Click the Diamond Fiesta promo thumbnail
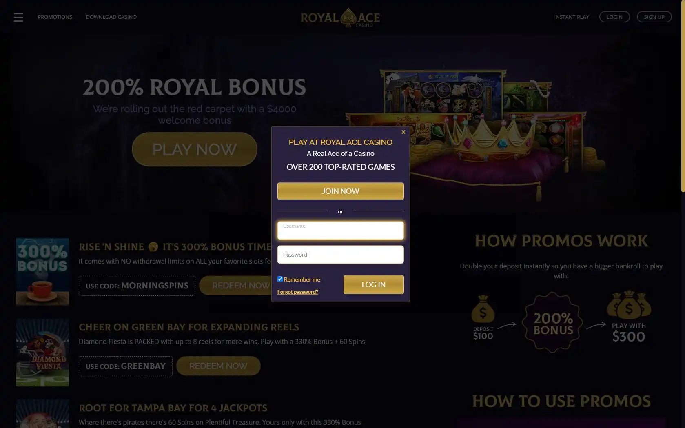 [42, 353]
